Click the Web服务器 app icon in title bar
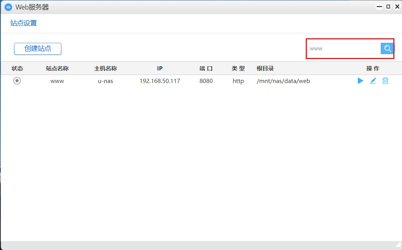The image size is (402, 250). pos(8,7)
